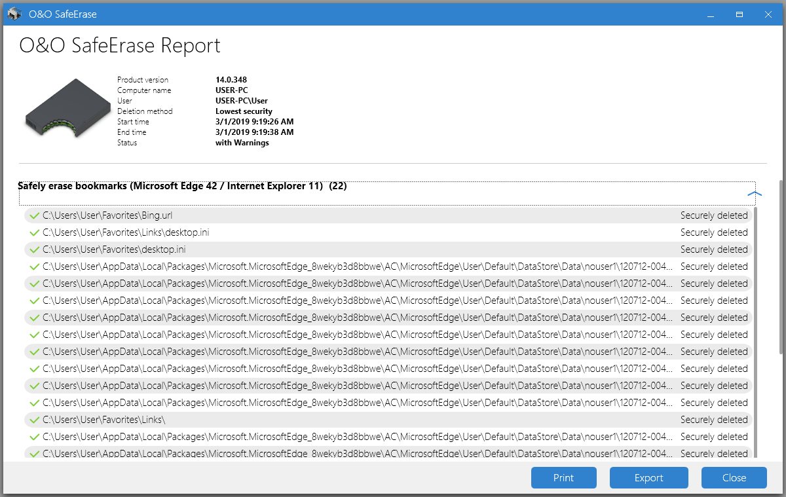Minimize the O&O SafeErase window
Screen dimensions: 786x497
pos(711,14)
